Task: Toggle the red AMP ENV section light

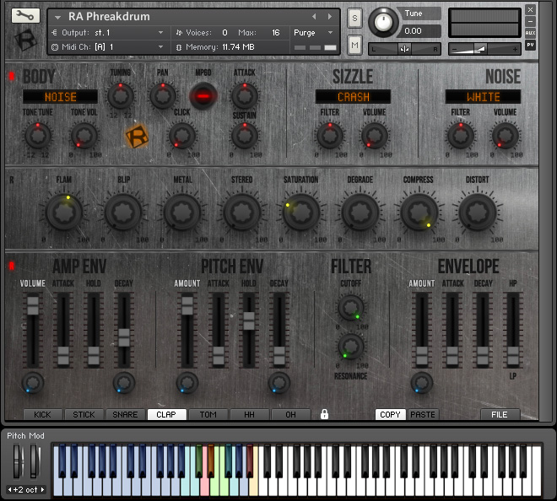Action: click(x=12, y=266)
